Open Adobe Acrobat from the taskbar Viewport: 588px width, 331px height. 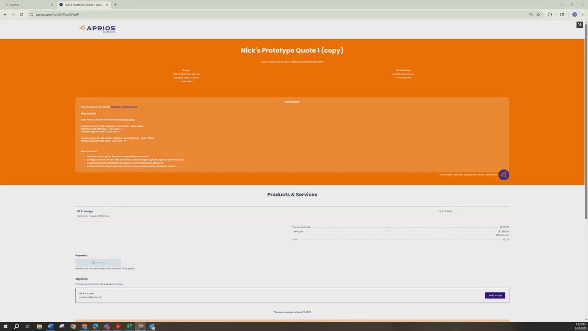tap(118, 326)
